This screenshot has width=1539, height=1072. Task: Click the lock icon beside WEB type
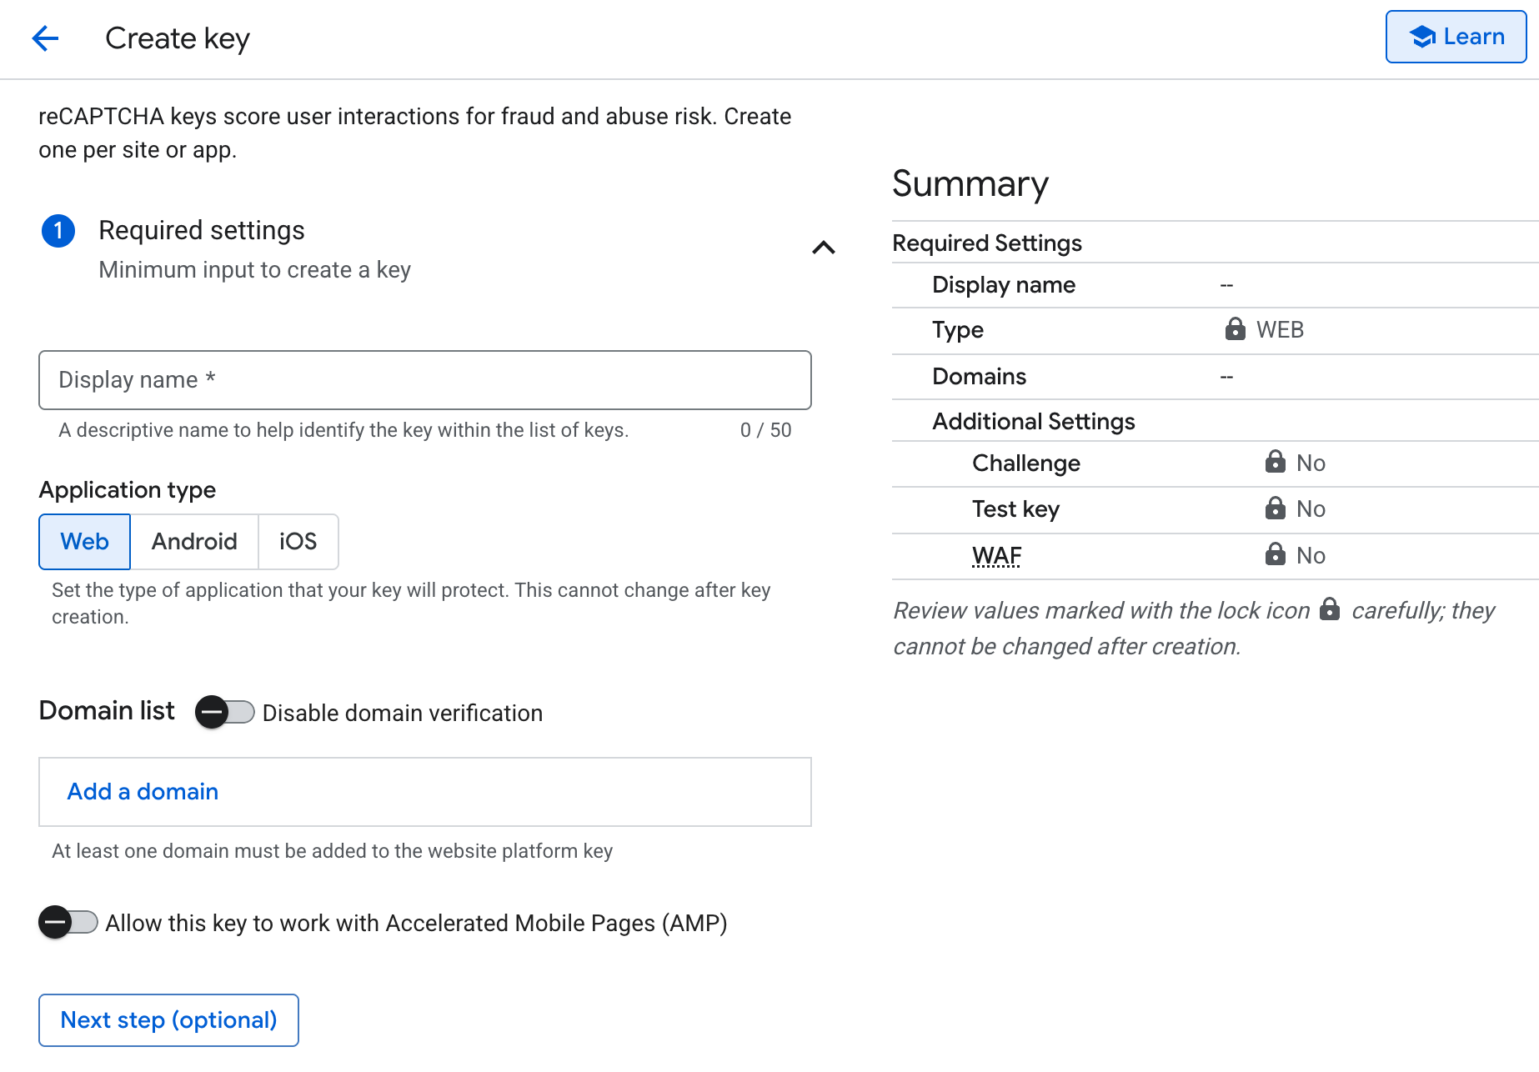point(1235,329)
